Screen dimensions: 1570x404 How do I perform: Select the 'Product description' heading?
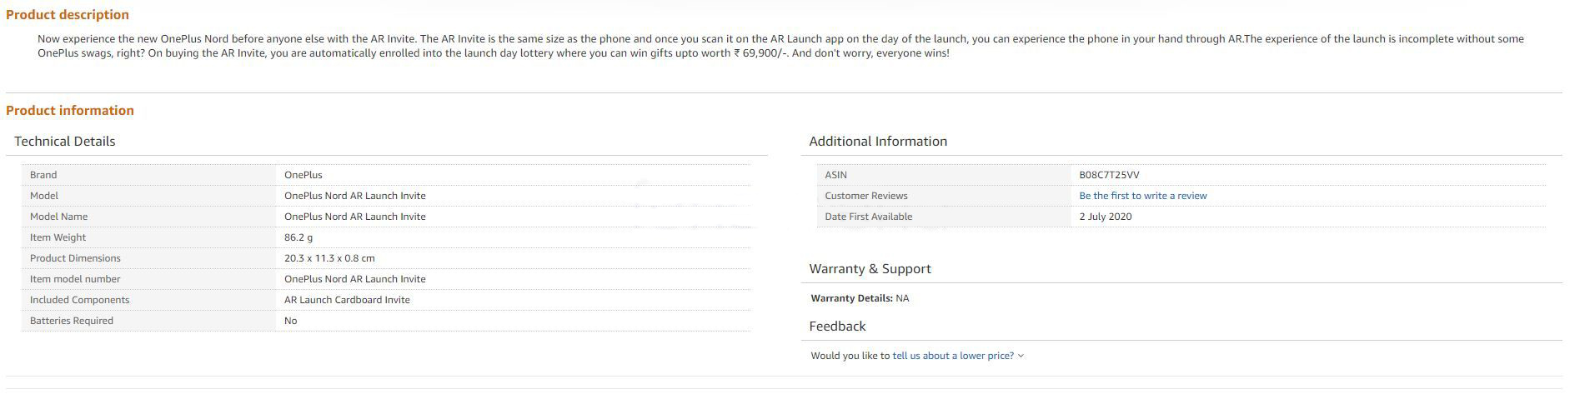point(68,14)
